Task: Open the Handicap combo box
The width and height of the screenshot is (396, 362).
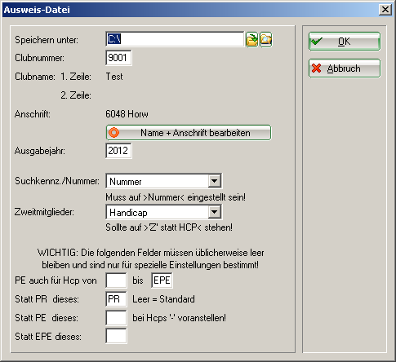Action: (163, 212)
